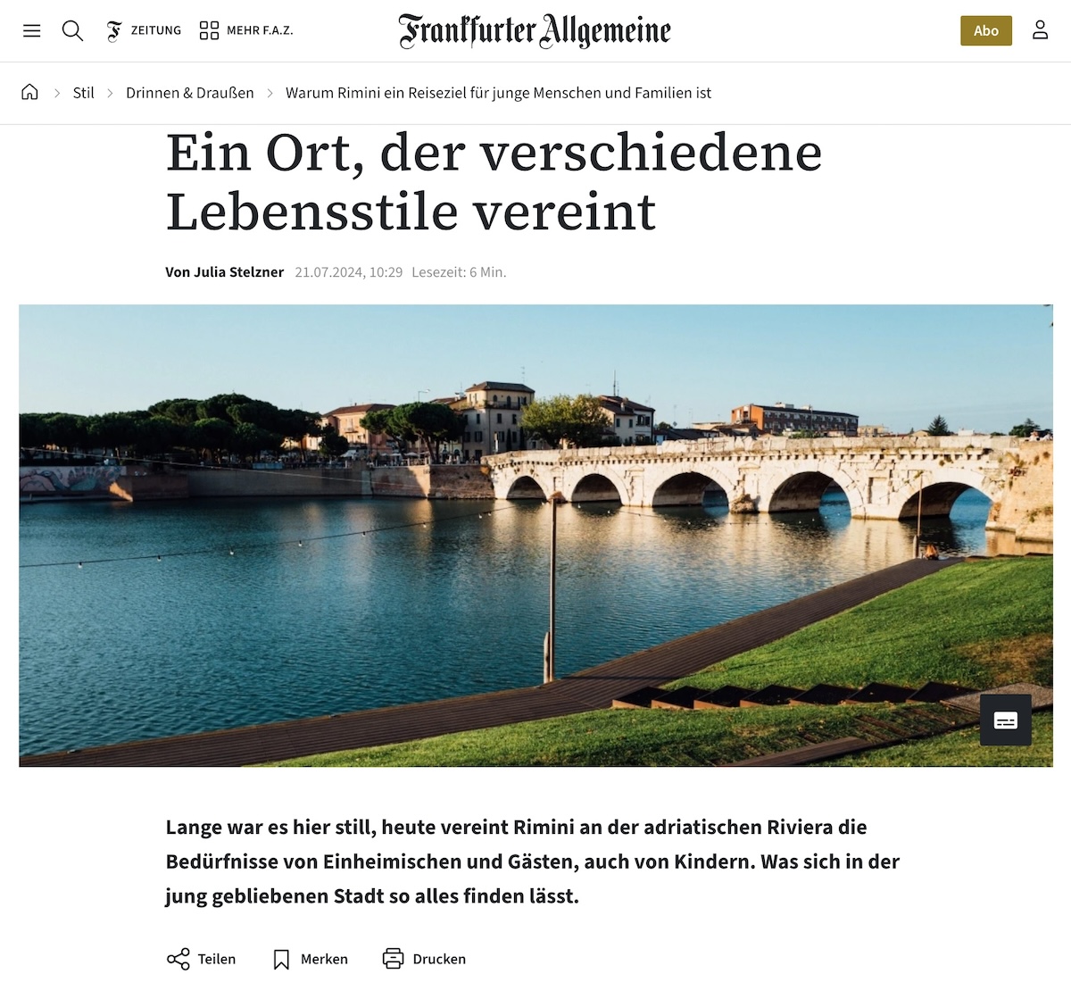This screenshot has width=1071, height=999.
Task: Click the Rimini bridge article photo
Action: click(535, 536)
